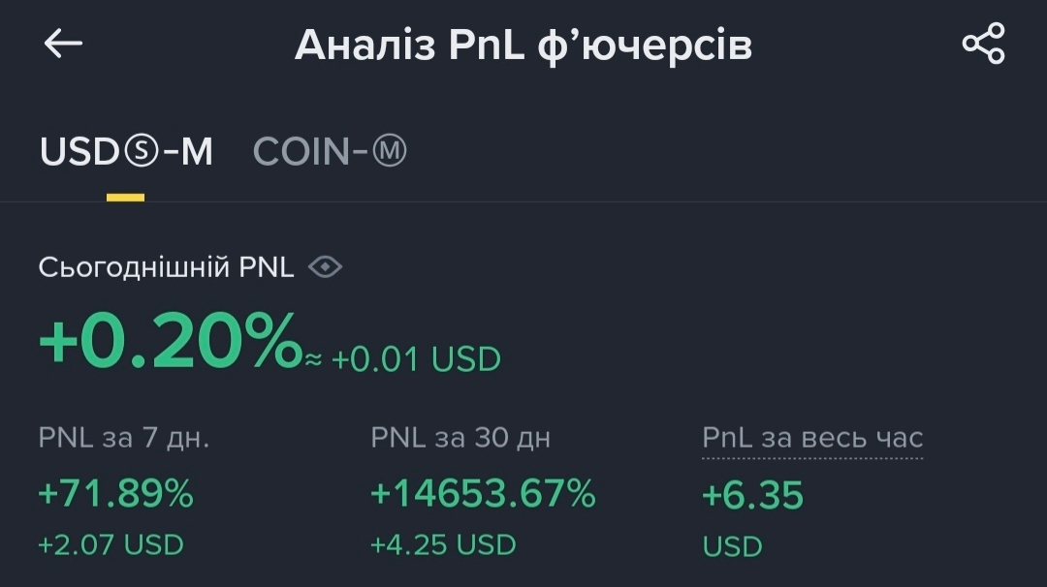1047x587 pixels.
Task: Open the COIN-Ⓜ tab
Action: (330, 151)
